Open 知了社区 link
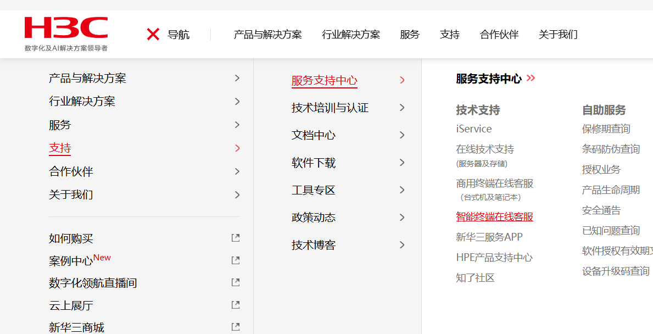Image resolution: width=653 pixels, height=334 pixels. (475, 277)
